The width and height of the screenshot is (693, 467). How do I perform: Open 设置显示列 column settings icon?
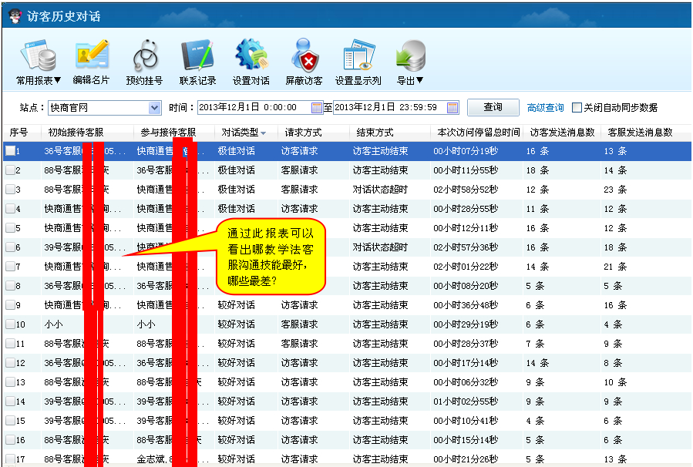tap(358, 57)
